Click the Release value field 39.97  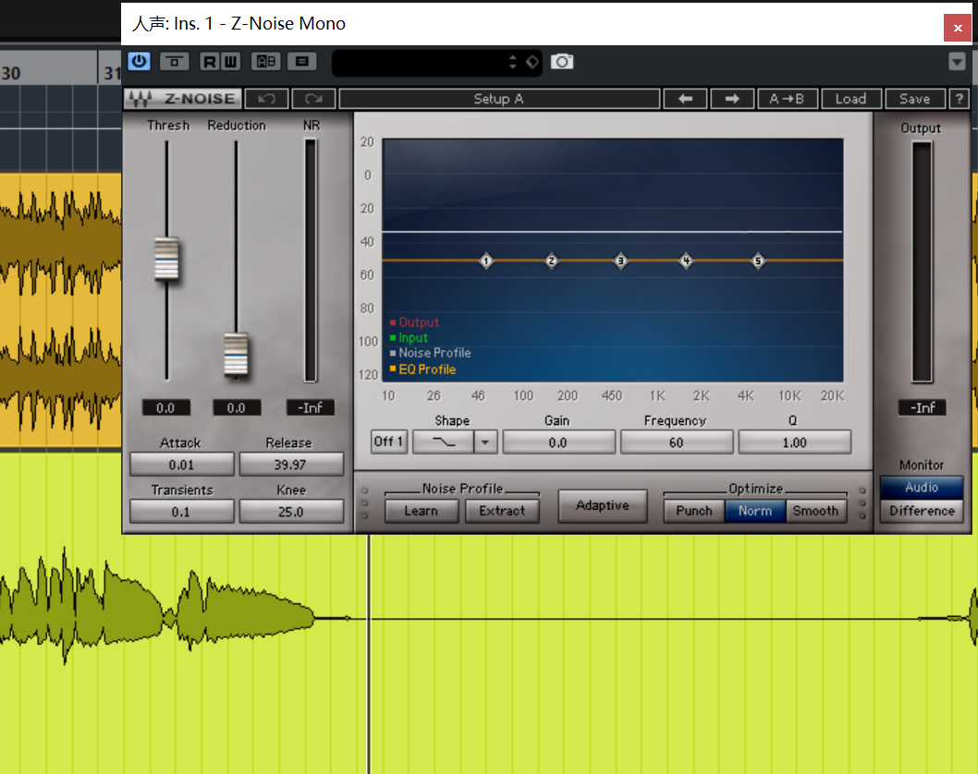[290, 465]
